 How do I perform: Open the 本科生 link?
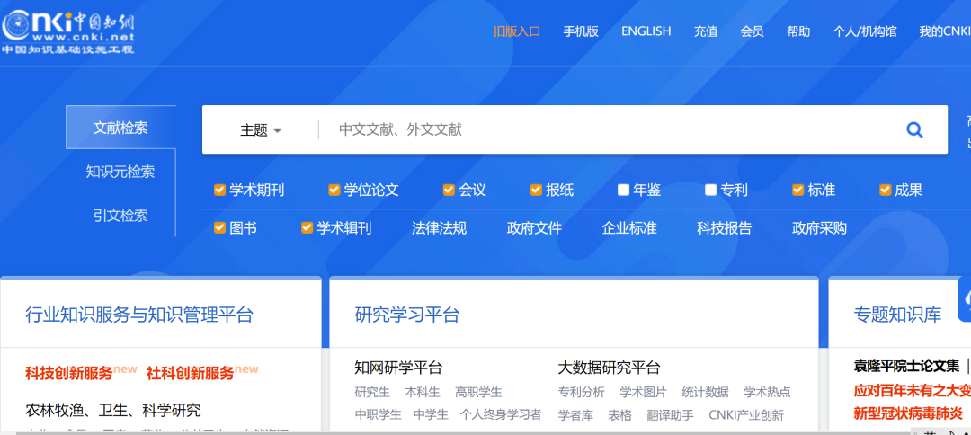[423, 392]
